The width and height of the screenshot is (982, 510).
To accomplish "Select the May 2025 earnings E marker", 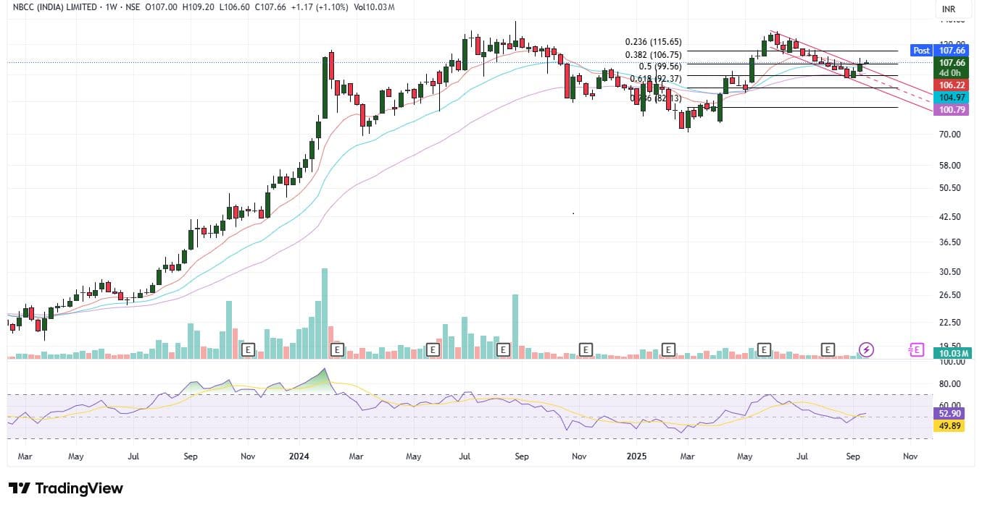I will [763, 350].
